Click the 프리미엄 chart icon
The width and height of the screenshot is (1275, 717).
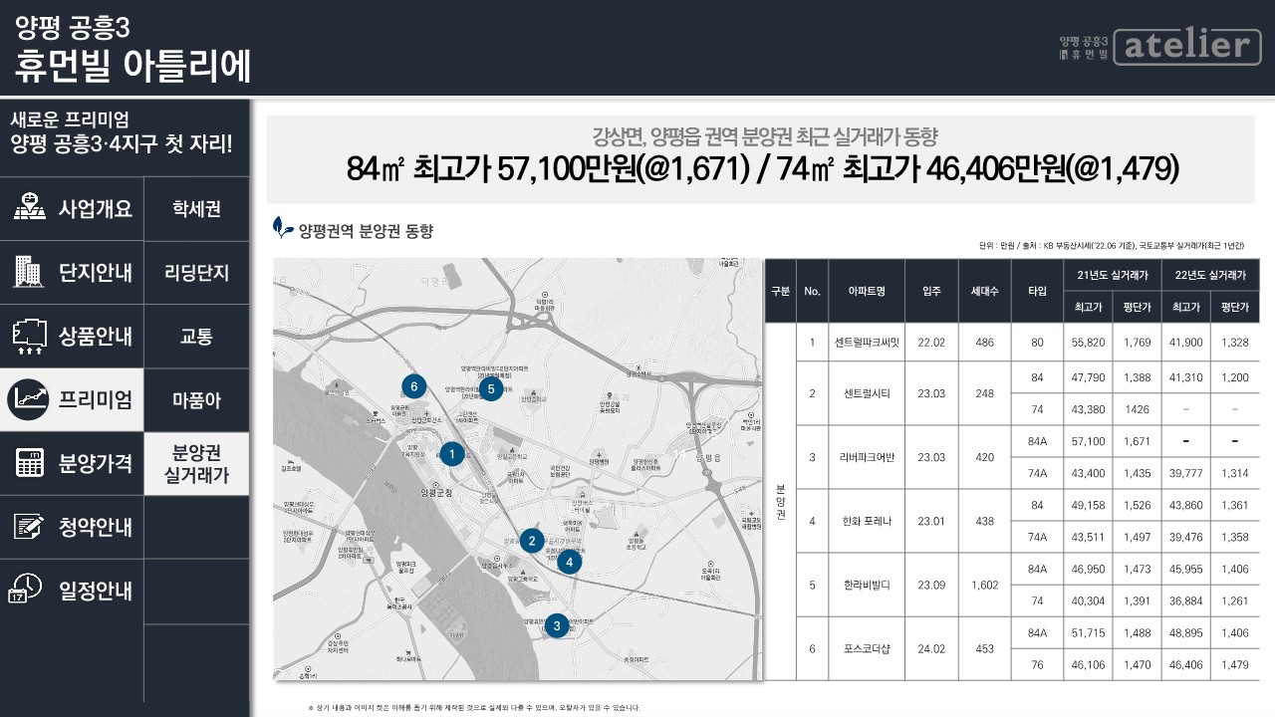coord(29,399)
